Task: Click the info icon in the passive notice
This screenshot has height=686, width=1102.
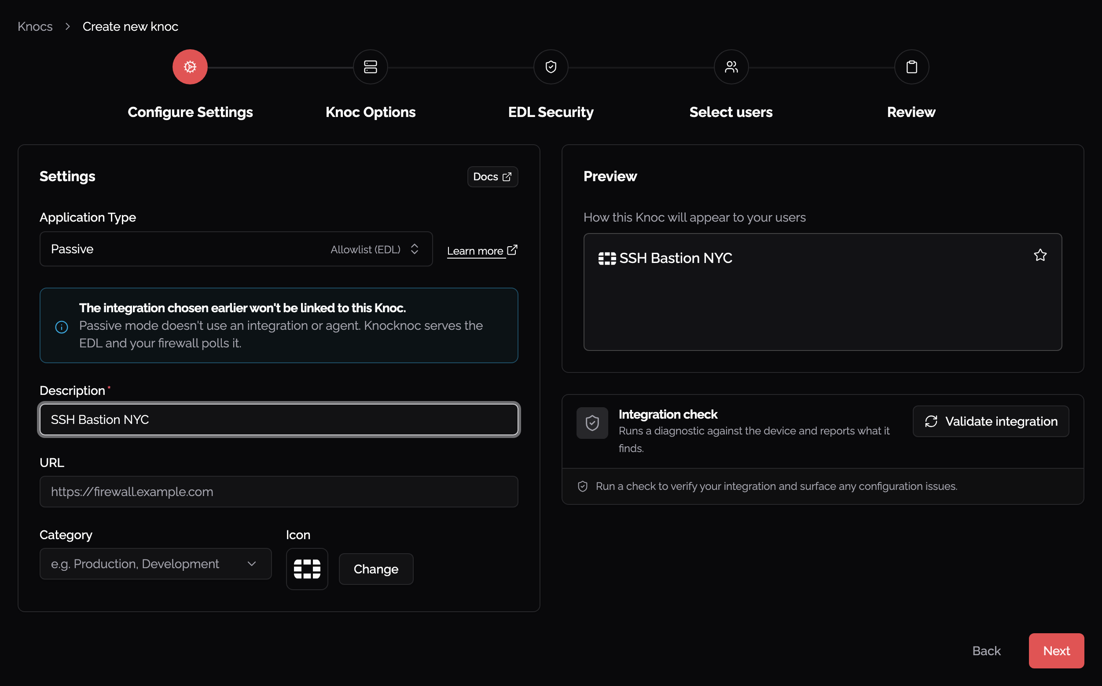Action: tap(61, 327)
